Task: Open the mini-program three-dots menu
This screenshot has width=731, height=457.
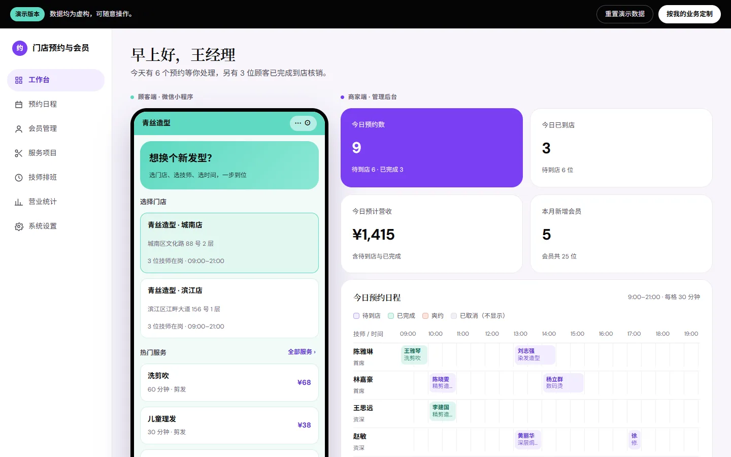Action: [x=298, y=123]
